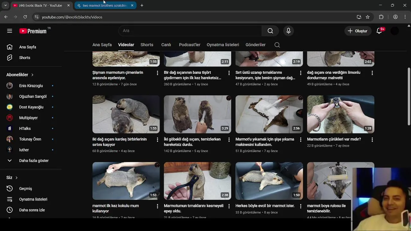Screen dimensions: 411x231
Task: Click the page vertical scrollbar thumb
Action: pos(409,96)
